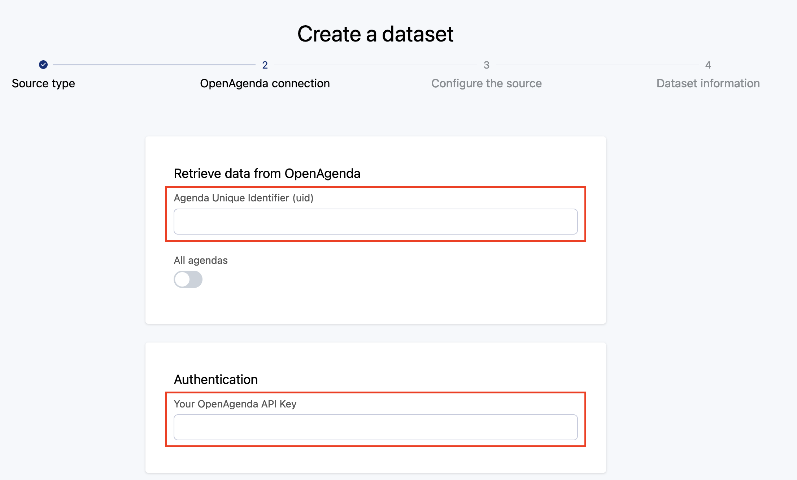Go back to the Source type step label

pos(43,83)
